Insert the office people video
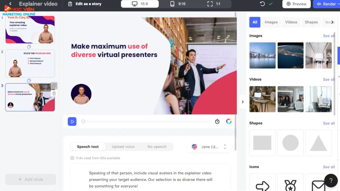This screenshot has height=191, width=340. pos(290,99)
